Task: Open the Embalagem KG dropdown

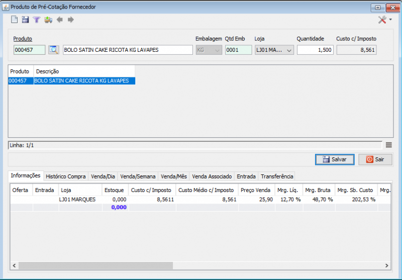Action: [209, 50]
